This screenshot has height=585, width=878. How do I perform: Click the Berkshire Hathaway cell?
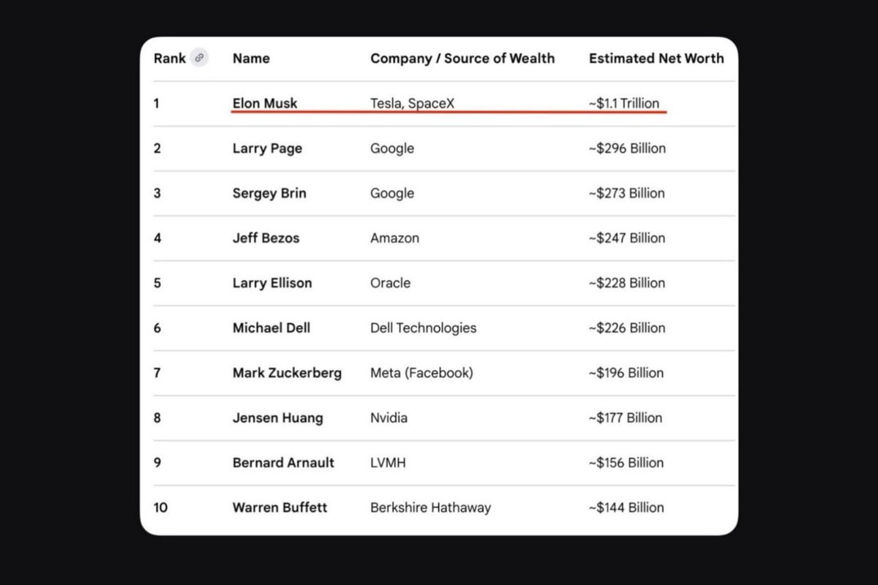(x=430, y=507)
